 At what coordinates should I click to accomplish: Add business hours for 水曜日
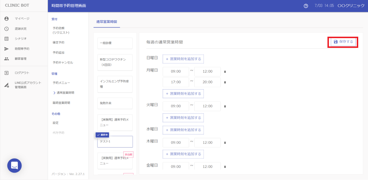183,130
